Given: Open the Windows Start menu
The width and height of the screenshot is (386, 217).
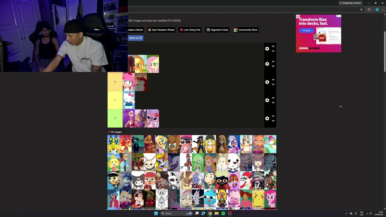Looking at the screenshot, I should [x=156, y=213].
